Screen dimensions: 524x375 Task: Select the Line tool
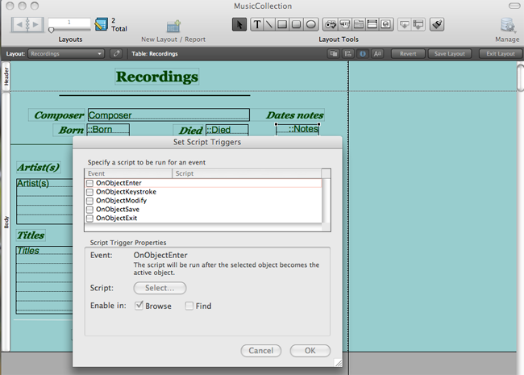tap(269, 25)
